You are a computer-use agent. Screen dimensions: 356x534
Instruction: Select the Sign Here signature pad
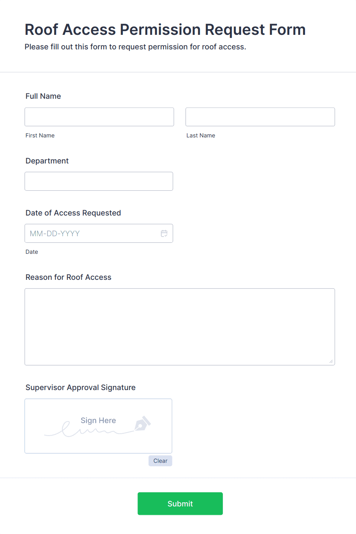pos(98,426)
